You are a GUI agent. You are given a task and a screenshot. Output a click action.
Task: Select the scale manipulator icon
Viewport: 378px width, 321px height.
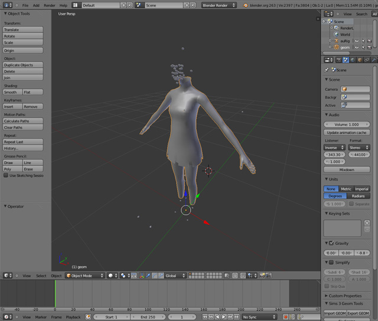[x=161, y=276]
